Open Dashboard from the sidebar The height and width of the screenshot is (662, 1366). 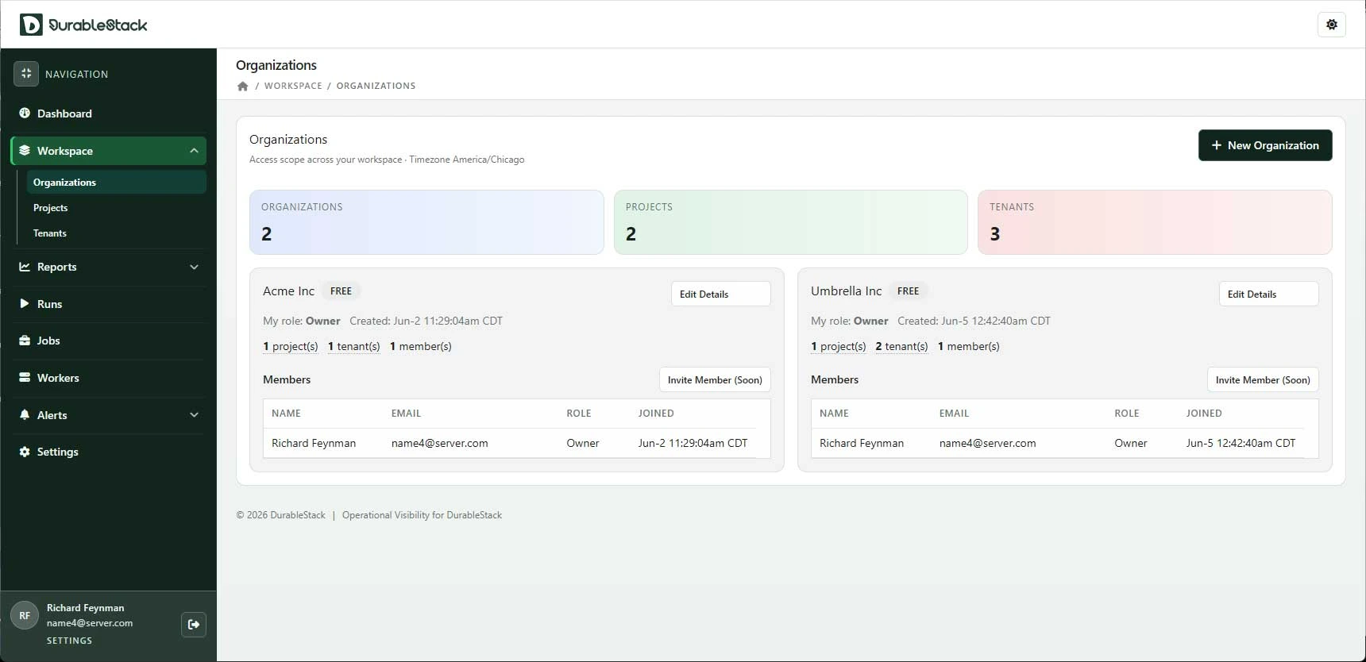[109, 114]
